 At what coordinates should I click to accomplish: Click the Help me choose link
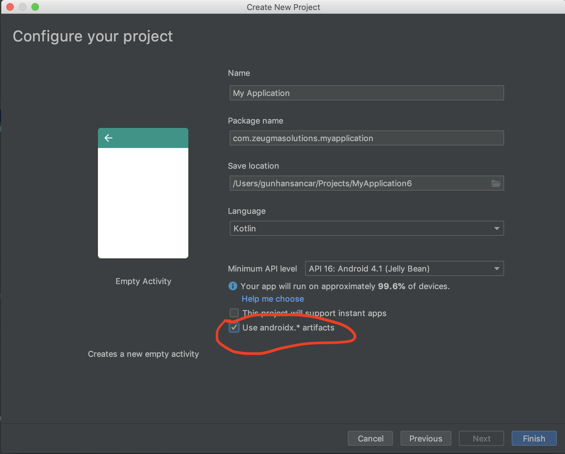[272, 299]
